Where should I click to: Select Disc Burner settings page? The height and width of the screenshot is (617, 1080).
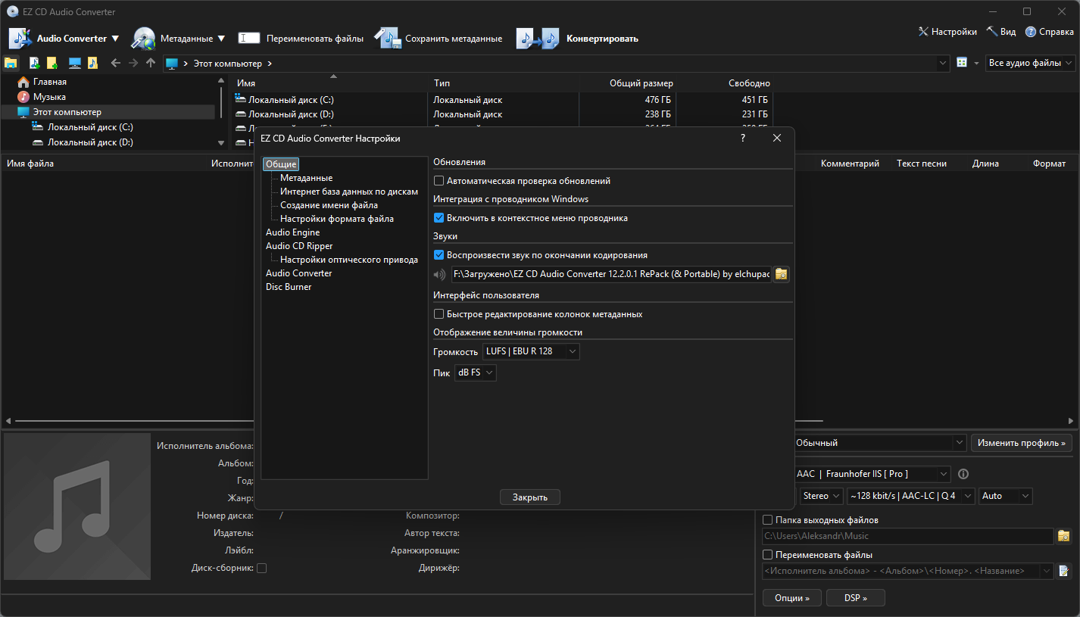[289, 287]
